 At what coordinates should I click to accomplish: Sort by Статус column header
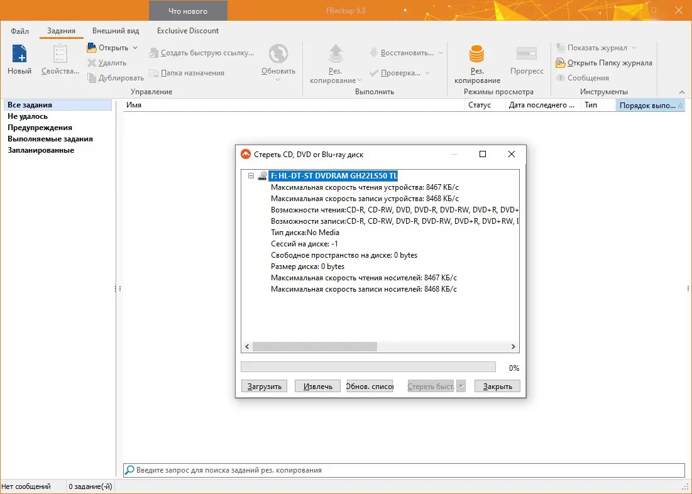(485, 105)
